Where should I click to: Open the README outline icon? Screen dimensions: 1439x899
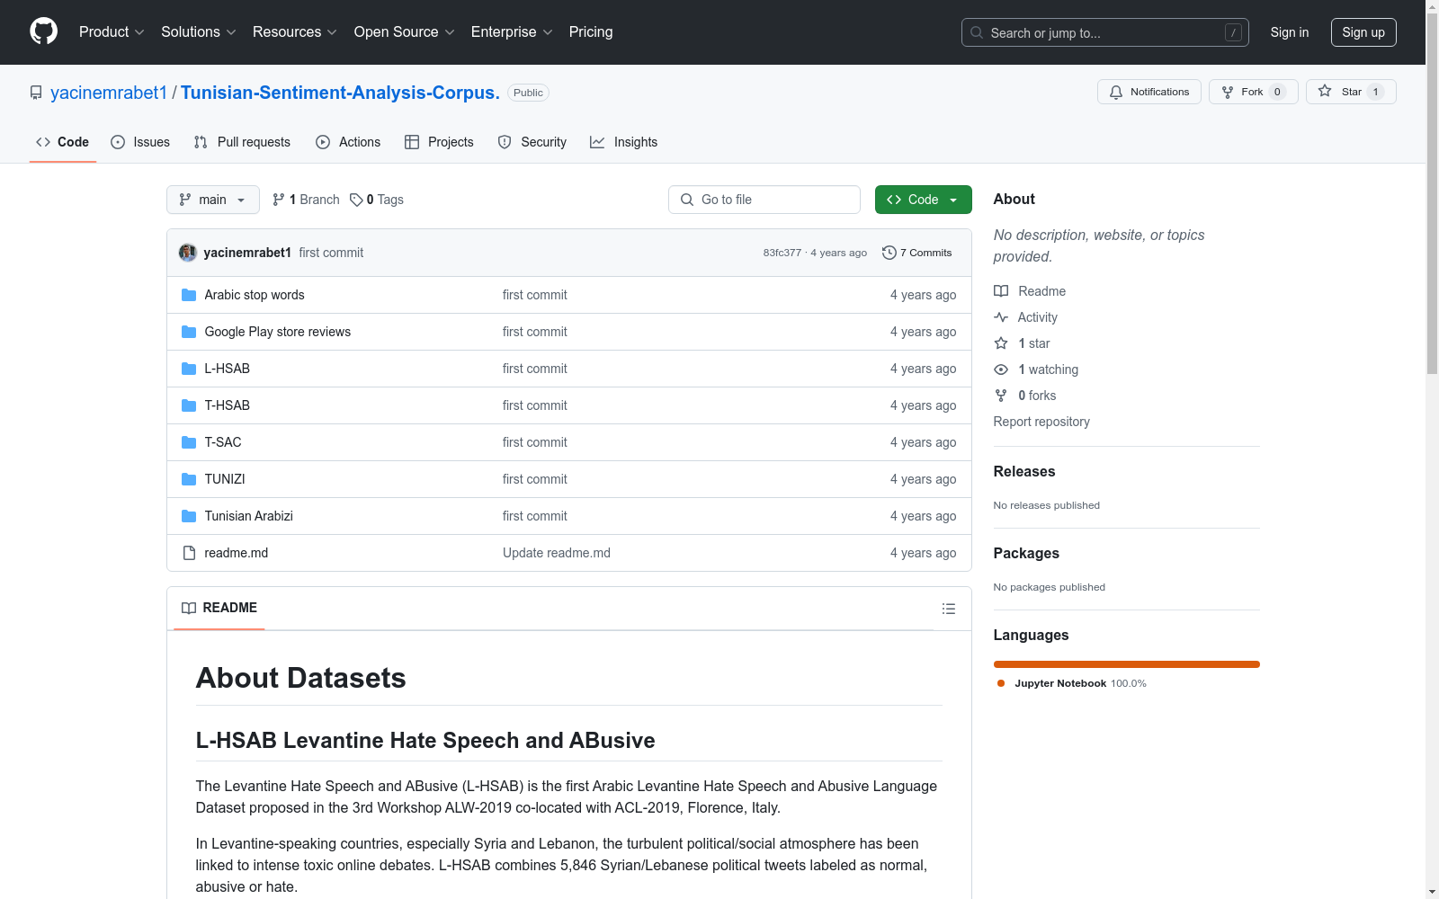tap(948, 609)
